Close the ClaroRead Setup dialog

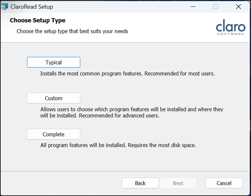pyautogui.click(x=239, y=7)
